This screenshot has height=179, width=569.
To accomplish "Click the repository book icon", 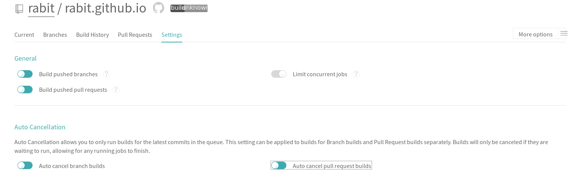I will (19, 9).
